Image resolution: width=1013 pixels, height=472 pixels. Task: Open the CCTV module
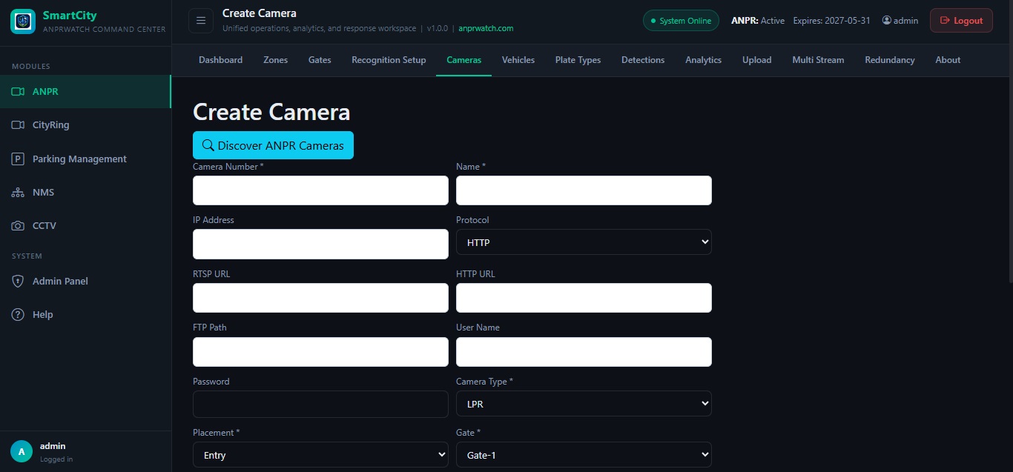[85, 225]
